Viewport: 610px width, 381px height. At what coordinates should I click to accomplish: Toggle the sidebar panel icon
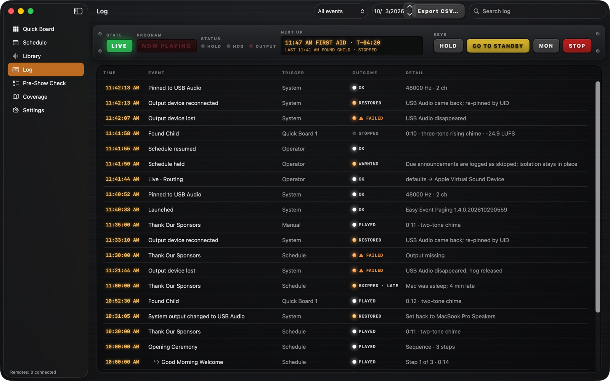pos(78,11)
